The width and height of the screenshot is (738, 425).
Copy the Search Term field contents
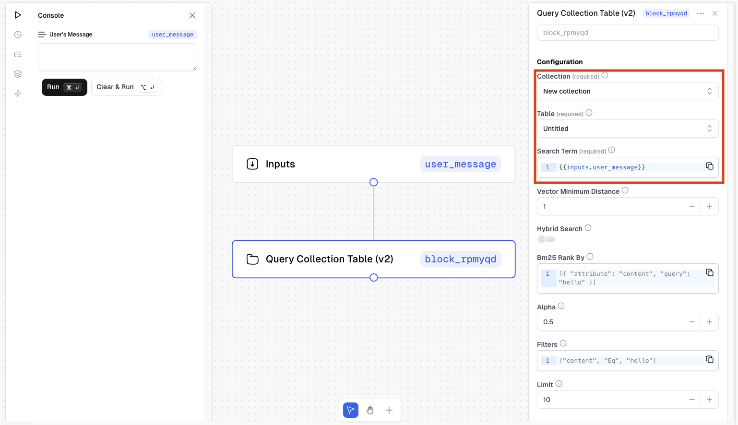coord(709,166)
